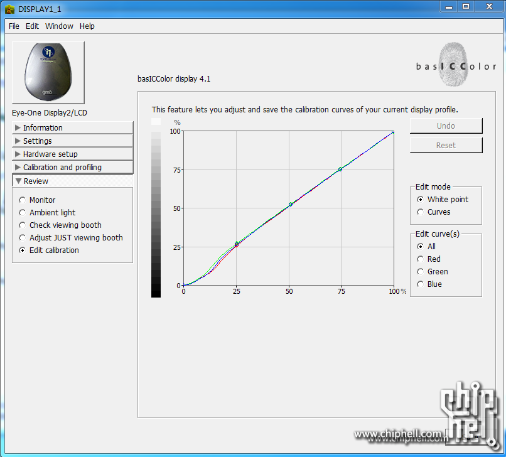
Task: Open the Help menu
Action: 87,26
